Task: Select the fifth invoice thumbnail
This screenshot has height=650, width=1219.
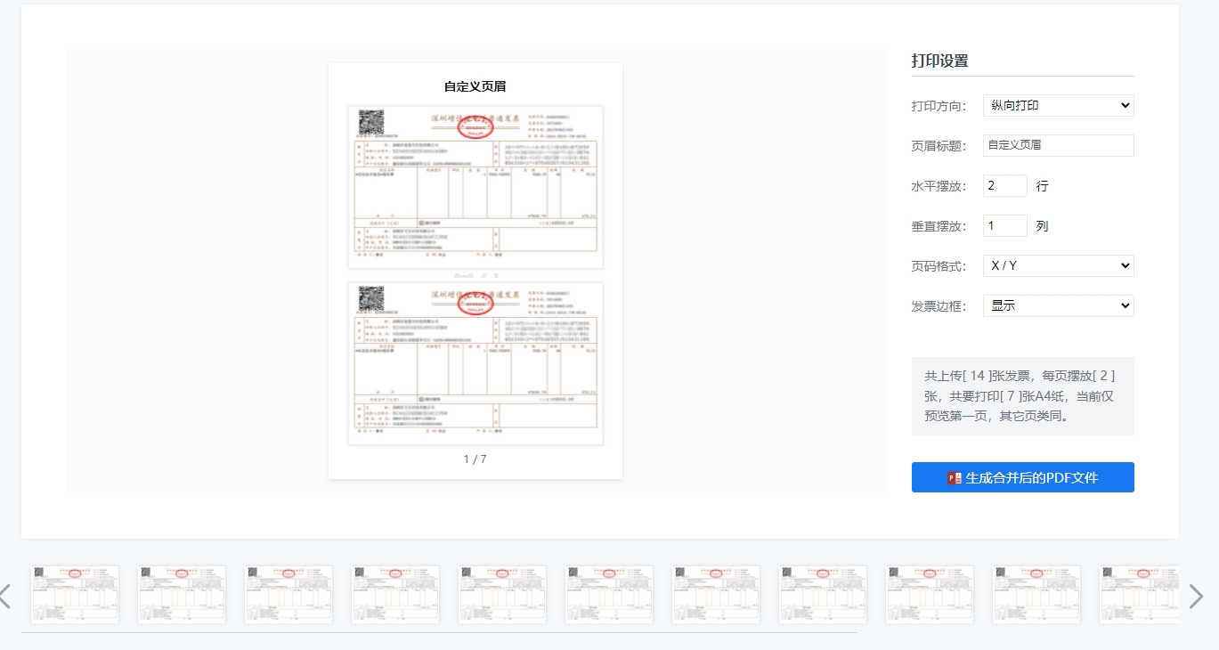Action: 502,594
